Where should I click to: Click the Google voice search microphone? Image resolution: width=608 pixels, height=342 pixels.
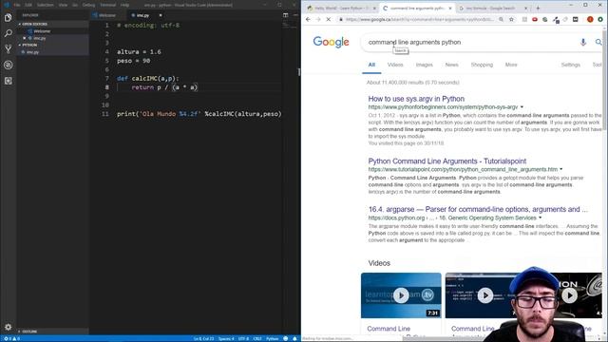pyautogui.click(x=582, y=42)
